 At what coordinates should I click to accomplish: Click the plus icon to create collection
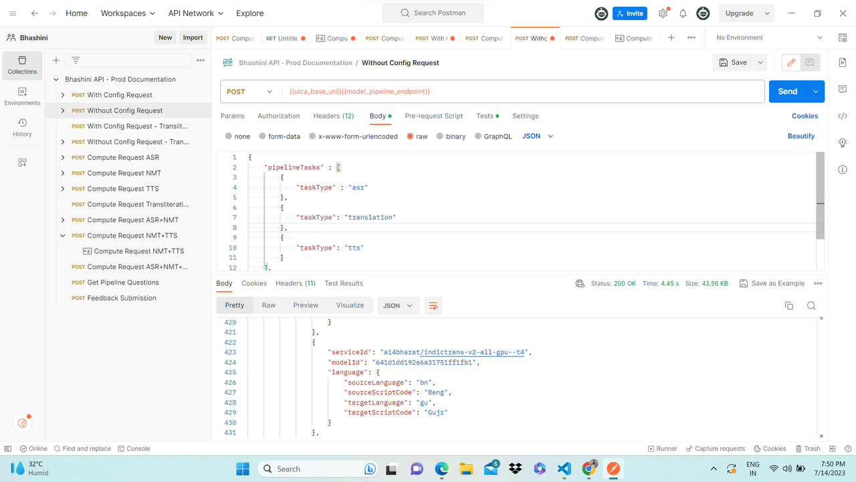[x=56, y=60]
